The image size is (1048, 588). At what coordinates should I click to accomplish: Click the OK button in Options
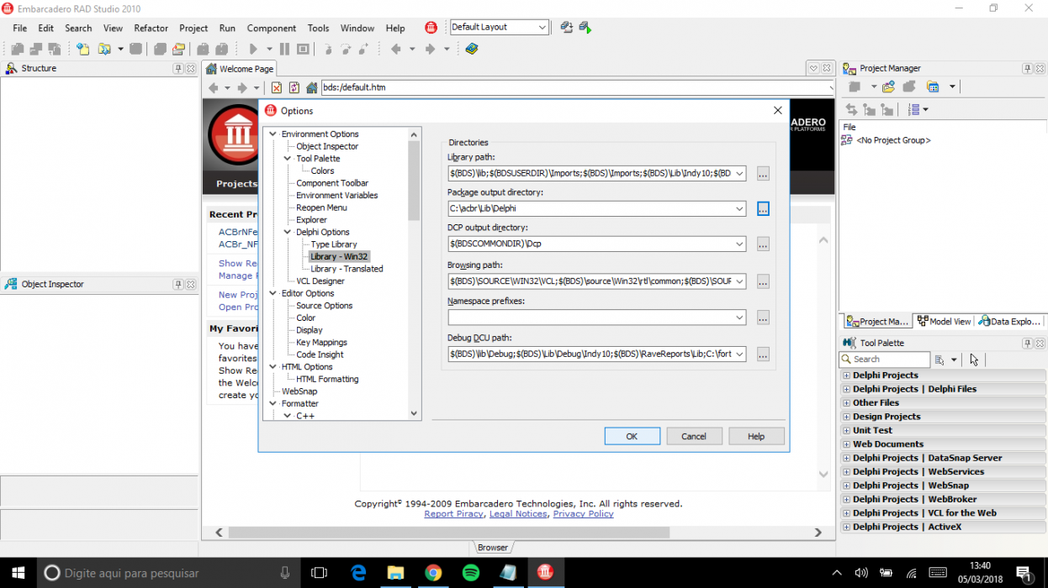coord(632,436)
